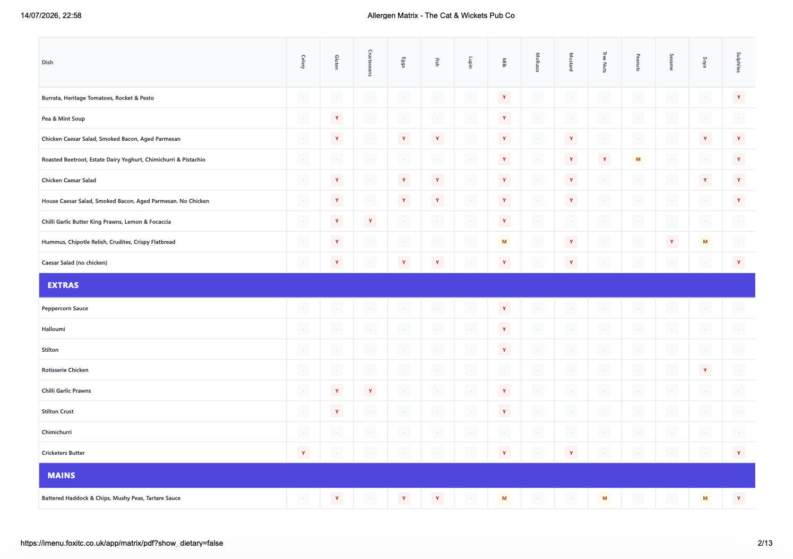Select the Stilton row name
The height and width of the screenshot is (559, 793).
[50, 350]
